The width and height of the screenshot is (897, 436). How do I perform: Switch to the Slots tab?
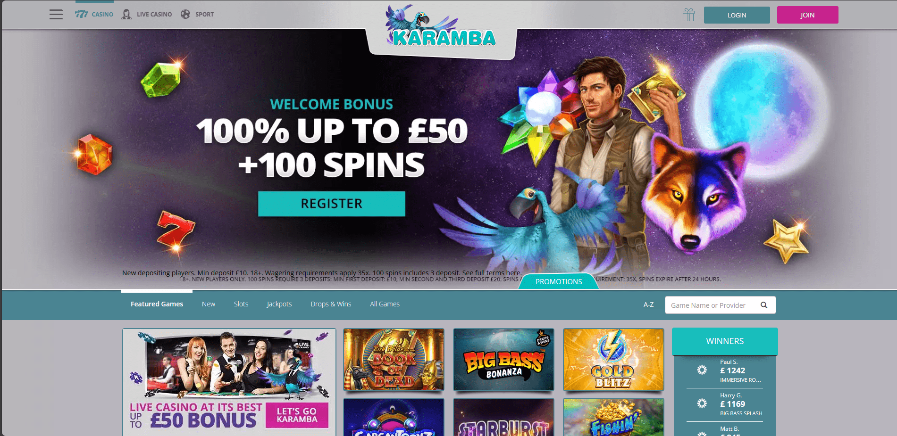241,304
